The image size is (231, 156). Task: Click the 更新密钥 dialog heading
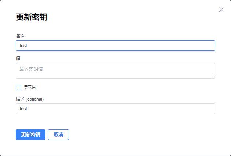tap(32, 17)
